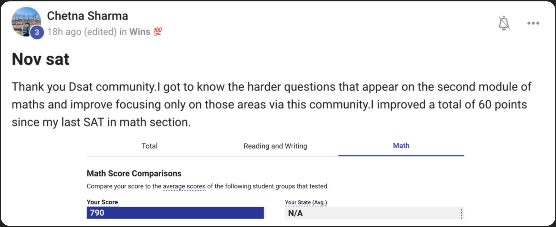Switch to the Total tab
The width and height of the screenshot is (556, 227).
coord(150,146)
